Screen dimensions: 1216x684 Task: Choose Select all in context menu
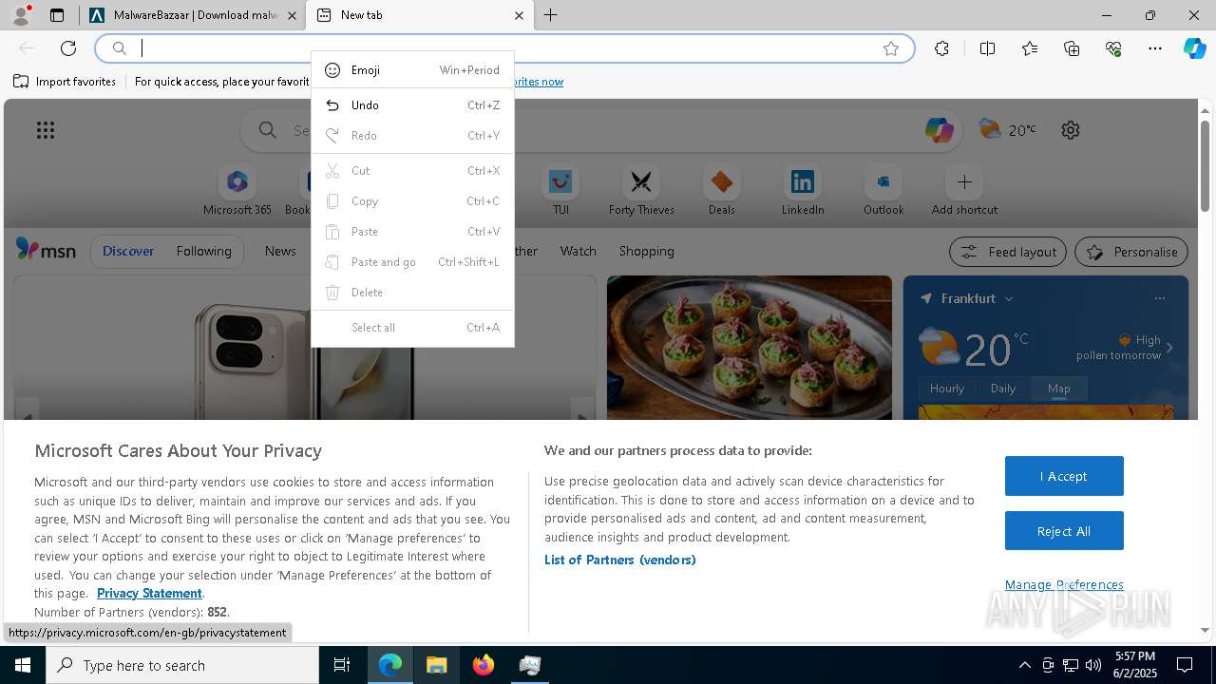(x=412, y=328)
